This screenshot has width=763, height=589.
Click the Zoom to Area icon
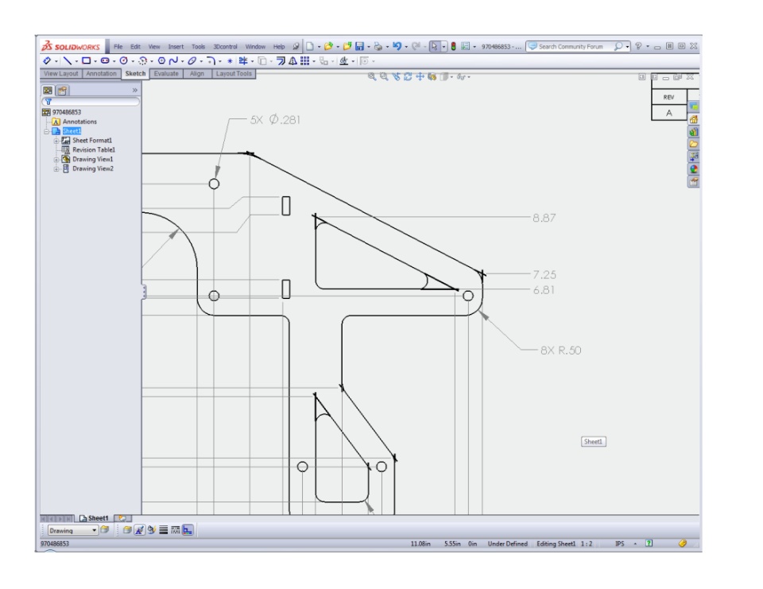click(384, 76)
